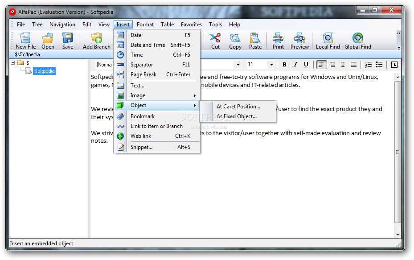Print the document with the Print icon
Screen dimensions: 414x260
click(x=278, y=41)
